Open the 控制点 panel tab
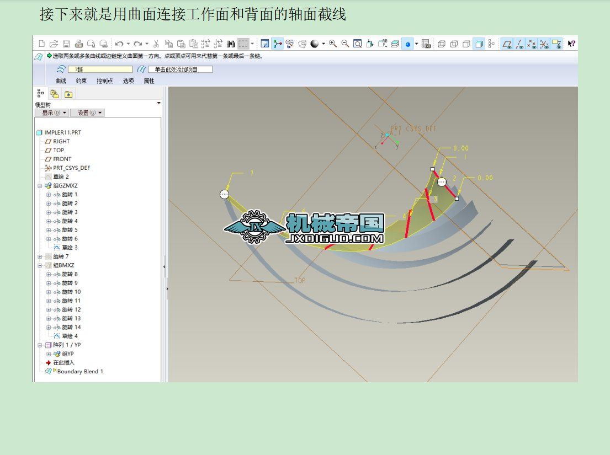Image resolution: width=610 pixels, height=455 pixels. 105,81
